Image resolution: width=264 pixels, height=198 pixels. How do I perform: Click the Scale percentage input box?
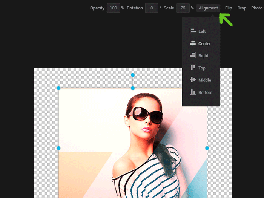(183, 8)
